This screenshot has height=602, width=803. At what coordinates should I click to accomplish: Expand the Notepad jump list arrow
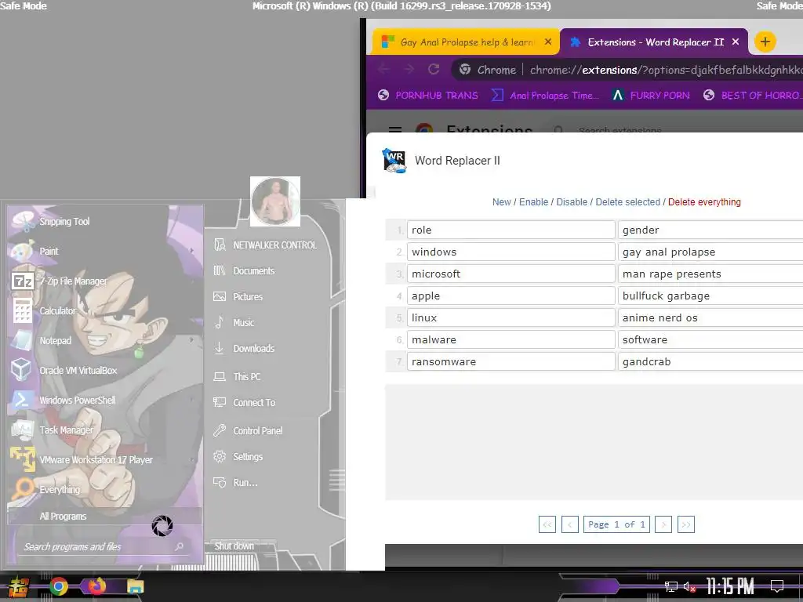193,340
